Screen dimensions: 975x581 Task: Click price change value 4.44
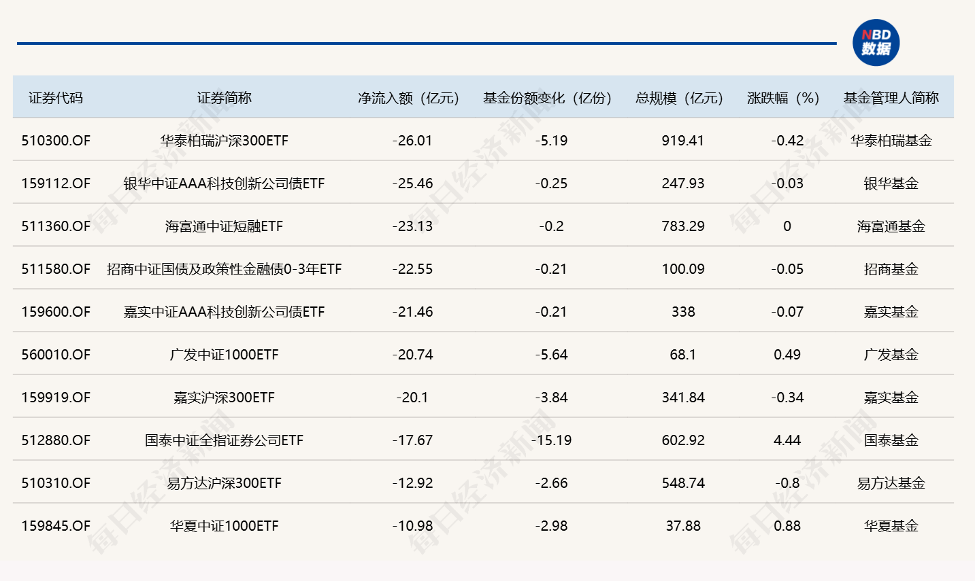(x=787, y=440)
